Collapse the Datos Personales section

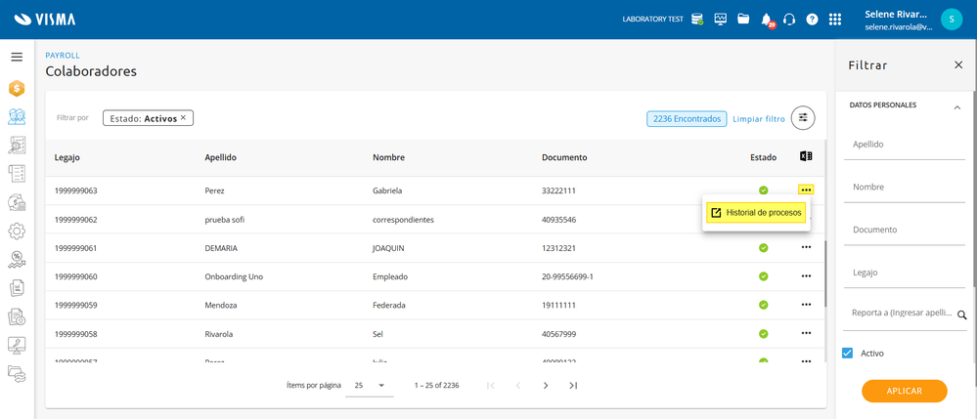point(957,107)
